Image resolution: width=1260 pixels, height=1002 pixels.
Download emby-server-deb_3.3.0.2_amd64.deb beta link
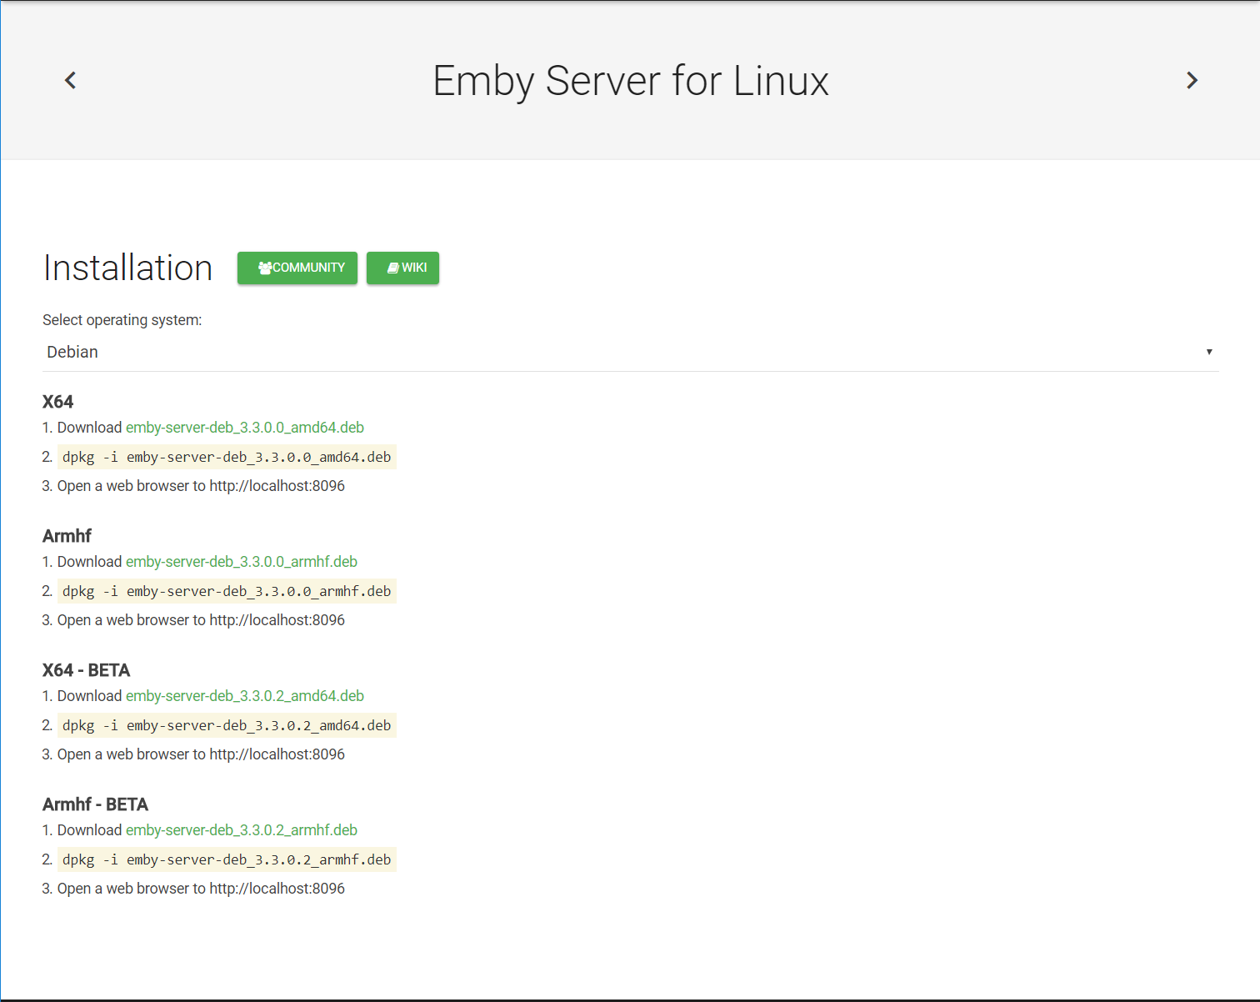coord(245,696)
